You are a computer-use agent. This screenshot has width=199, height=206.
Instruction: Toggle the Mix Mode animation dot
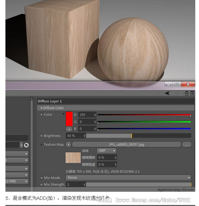[x=41, y=178]
